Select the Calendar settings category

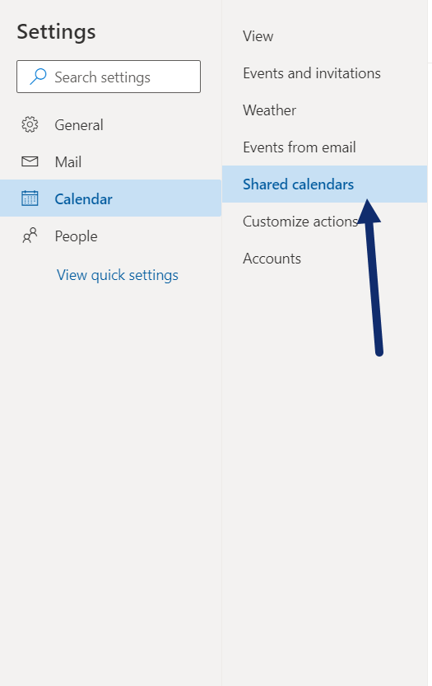point(110,198)
